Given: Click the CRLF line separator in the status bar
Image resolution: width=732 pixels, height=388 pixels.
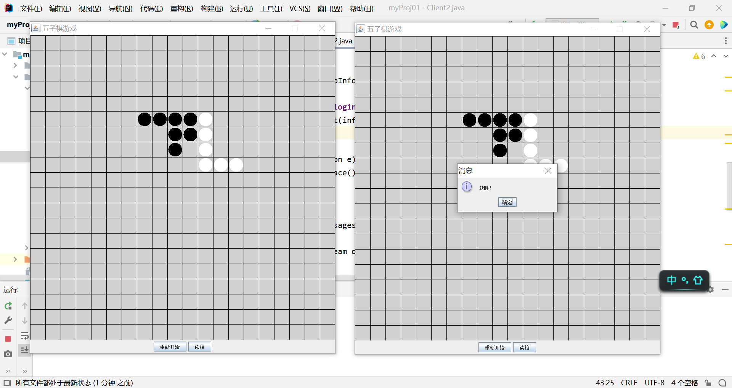Looking at the screenshot, I should coord(629,383).
